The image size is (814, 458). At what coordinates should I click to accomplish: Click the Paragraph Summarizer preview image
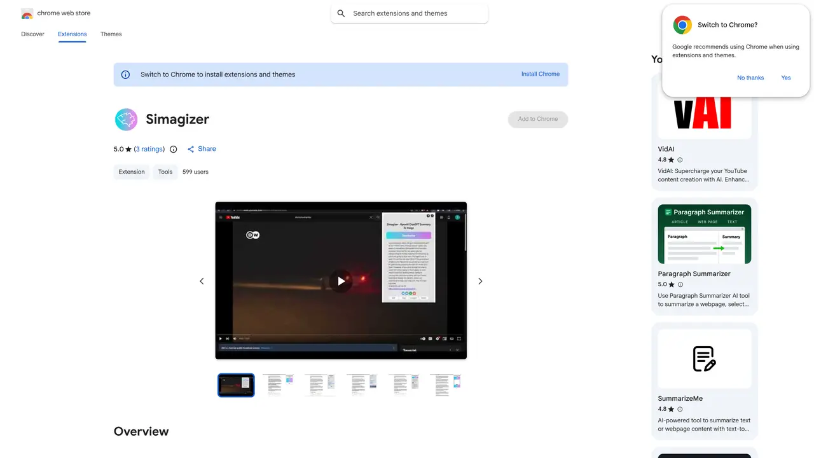pos(705,234)
